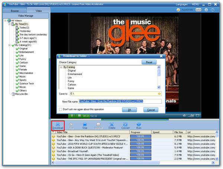Switch to the Video tab
This screenshot has width=223, height=169.
(39, 10)
